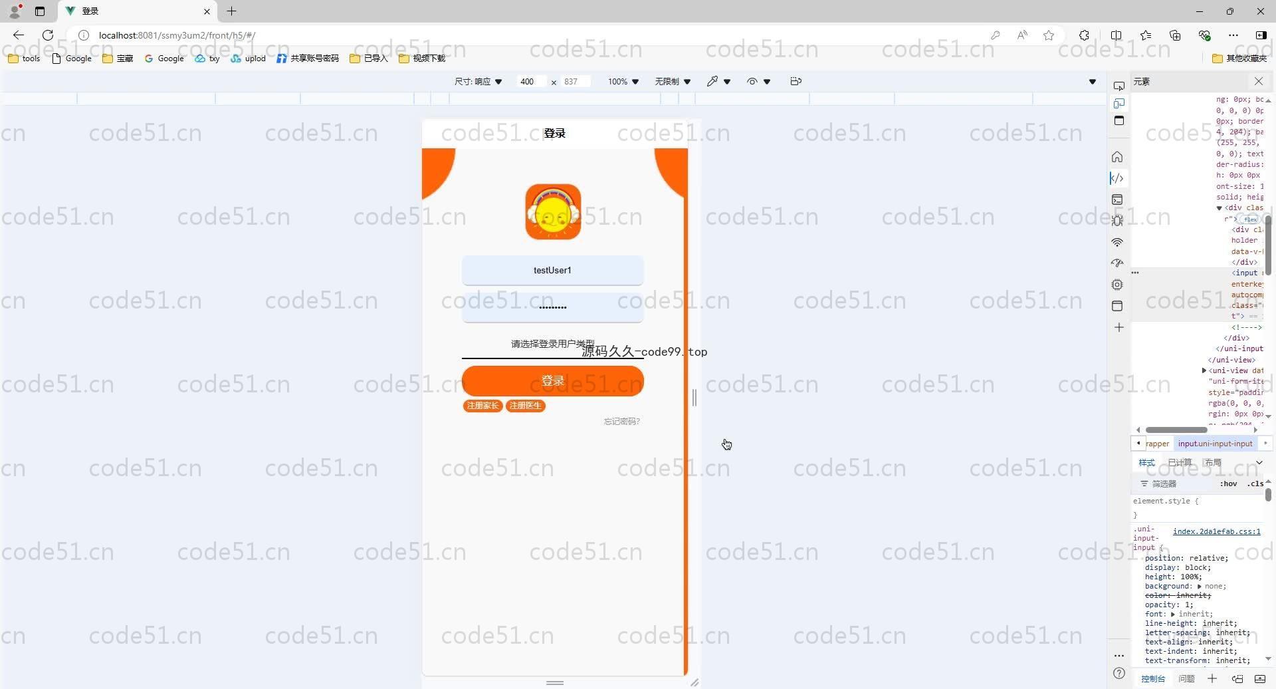This screenshot has width=1276, height=689.
Task: Open the 控制台 console drawer tab
Action: [1153, 679]
